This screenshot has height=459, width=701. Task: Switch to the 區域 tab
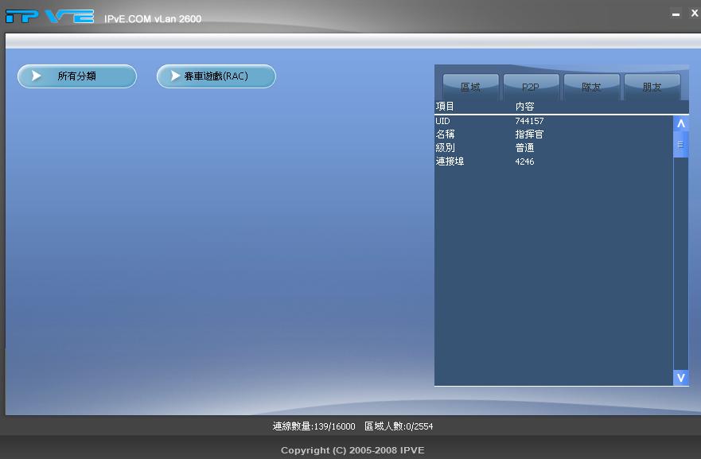tap(471, 88)
